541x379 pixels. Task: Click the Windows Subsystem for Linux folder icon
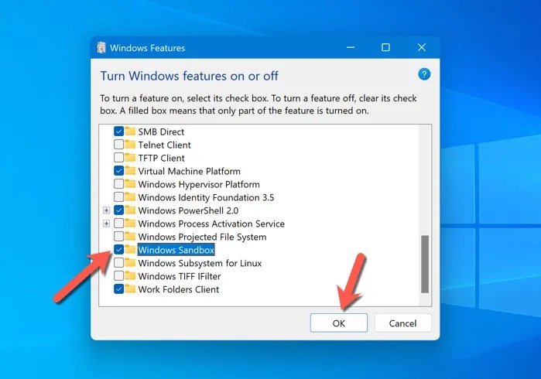click(x=130, y=263)
